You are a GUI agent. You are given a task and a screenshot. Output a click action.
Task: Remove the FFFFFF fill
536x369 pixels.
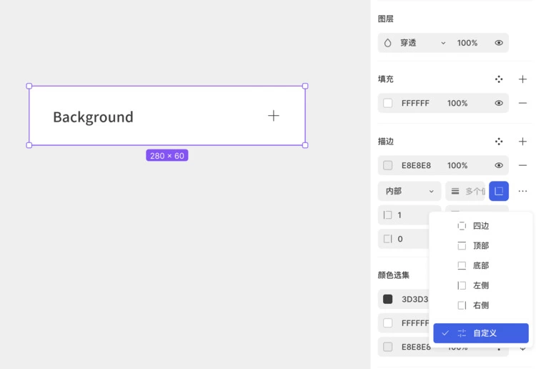click(522, 103)
